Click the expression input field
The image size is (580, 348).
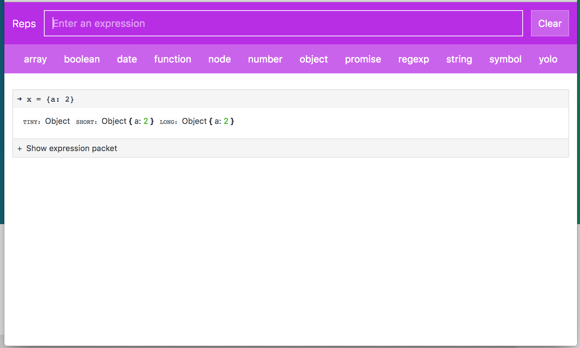283,23
